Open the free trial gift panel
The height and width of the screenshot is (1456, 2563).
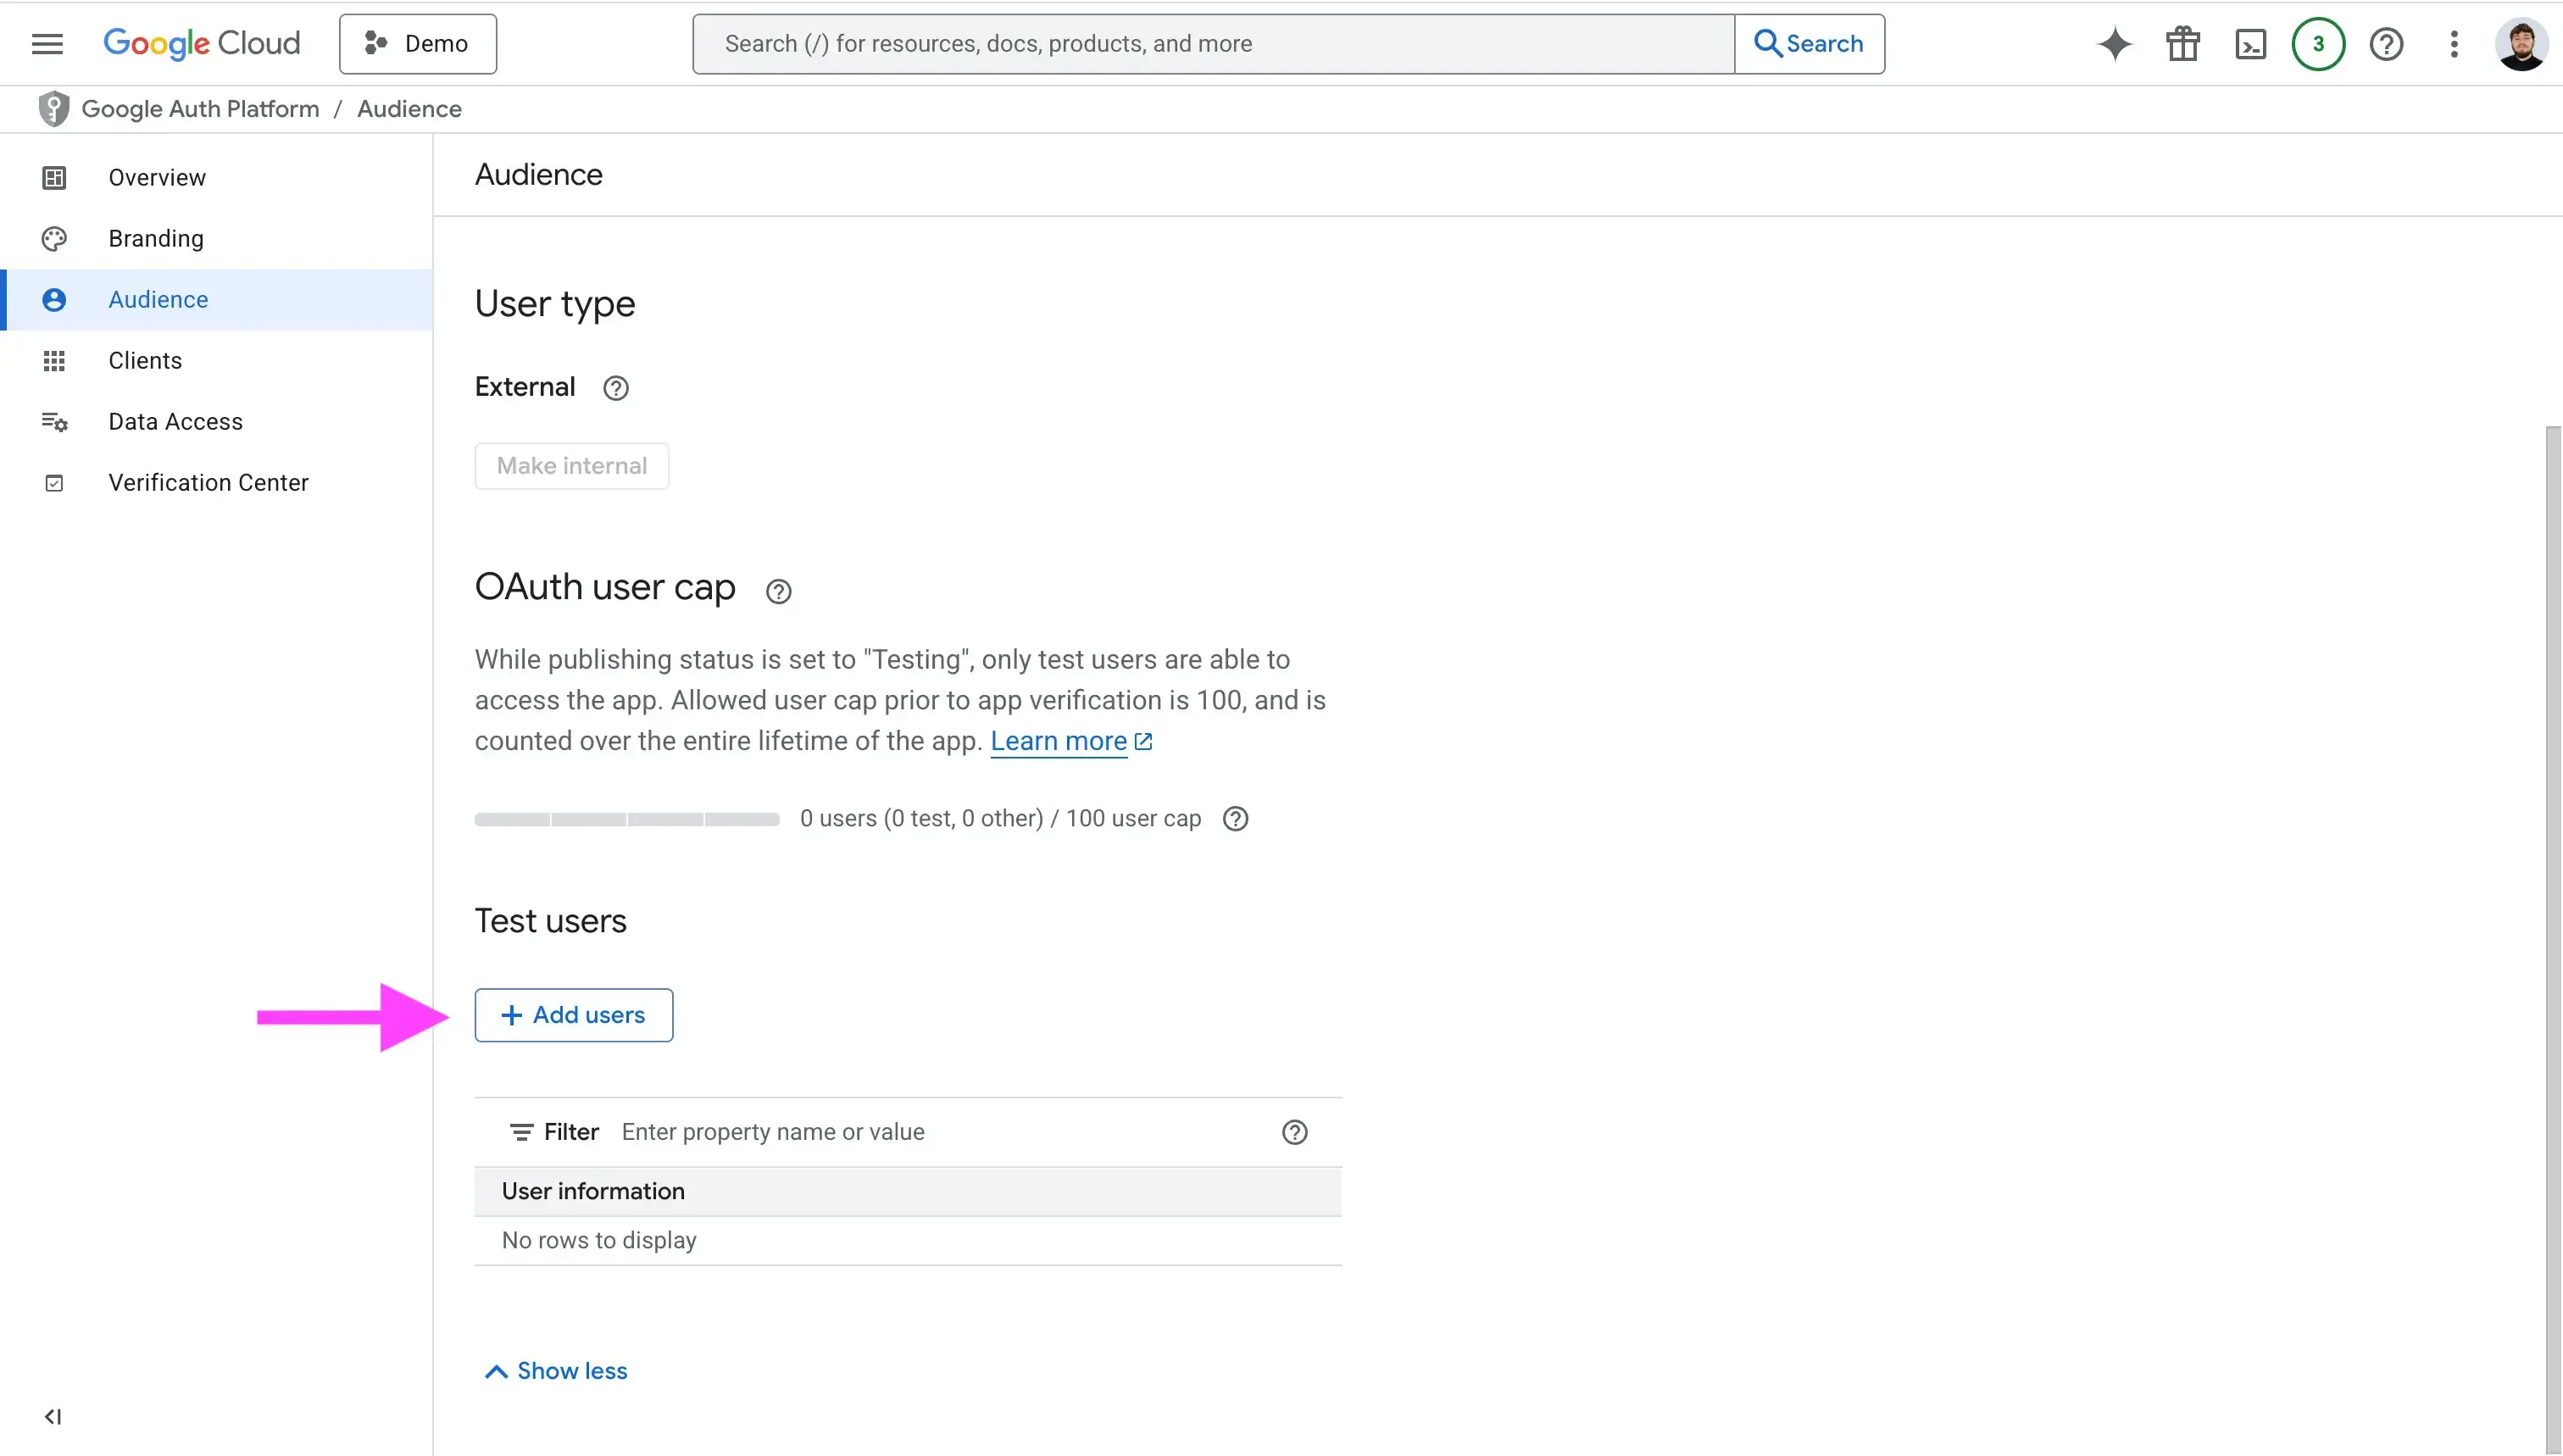(x=2183, y=43)
